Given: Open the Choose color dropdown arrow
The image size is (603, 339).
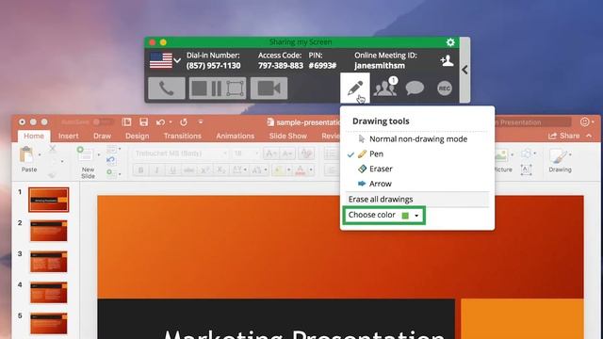Looking at the screenshot, I should point(416,216).
